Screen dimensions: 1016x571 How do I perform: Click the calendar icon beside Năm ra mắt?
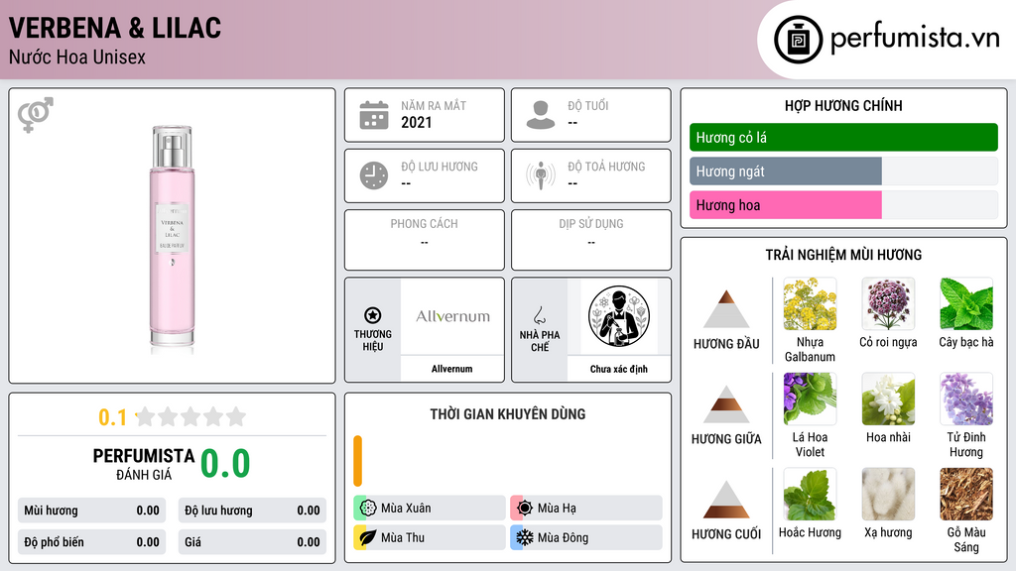click(374, 115)
